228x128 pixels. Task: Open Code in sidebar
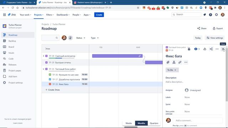tap(18, 59)
